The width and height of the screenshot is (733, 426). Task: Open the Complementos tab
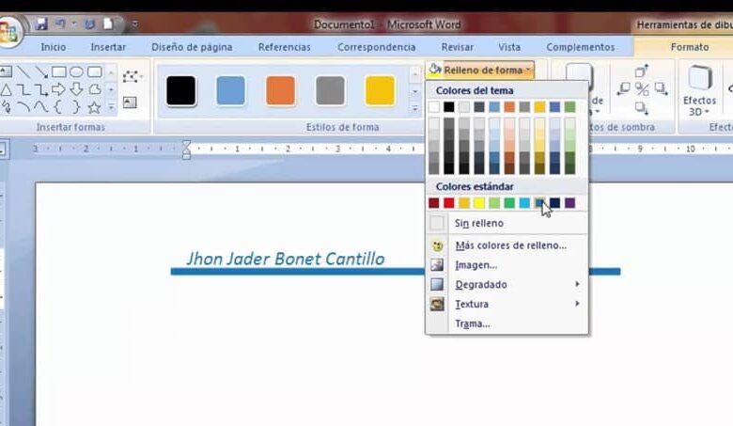[581, 47]
